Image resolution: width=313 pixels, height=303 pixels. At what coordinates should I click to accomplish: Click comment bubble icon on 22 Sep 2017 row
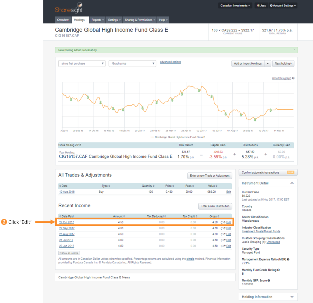coord(222,228)
